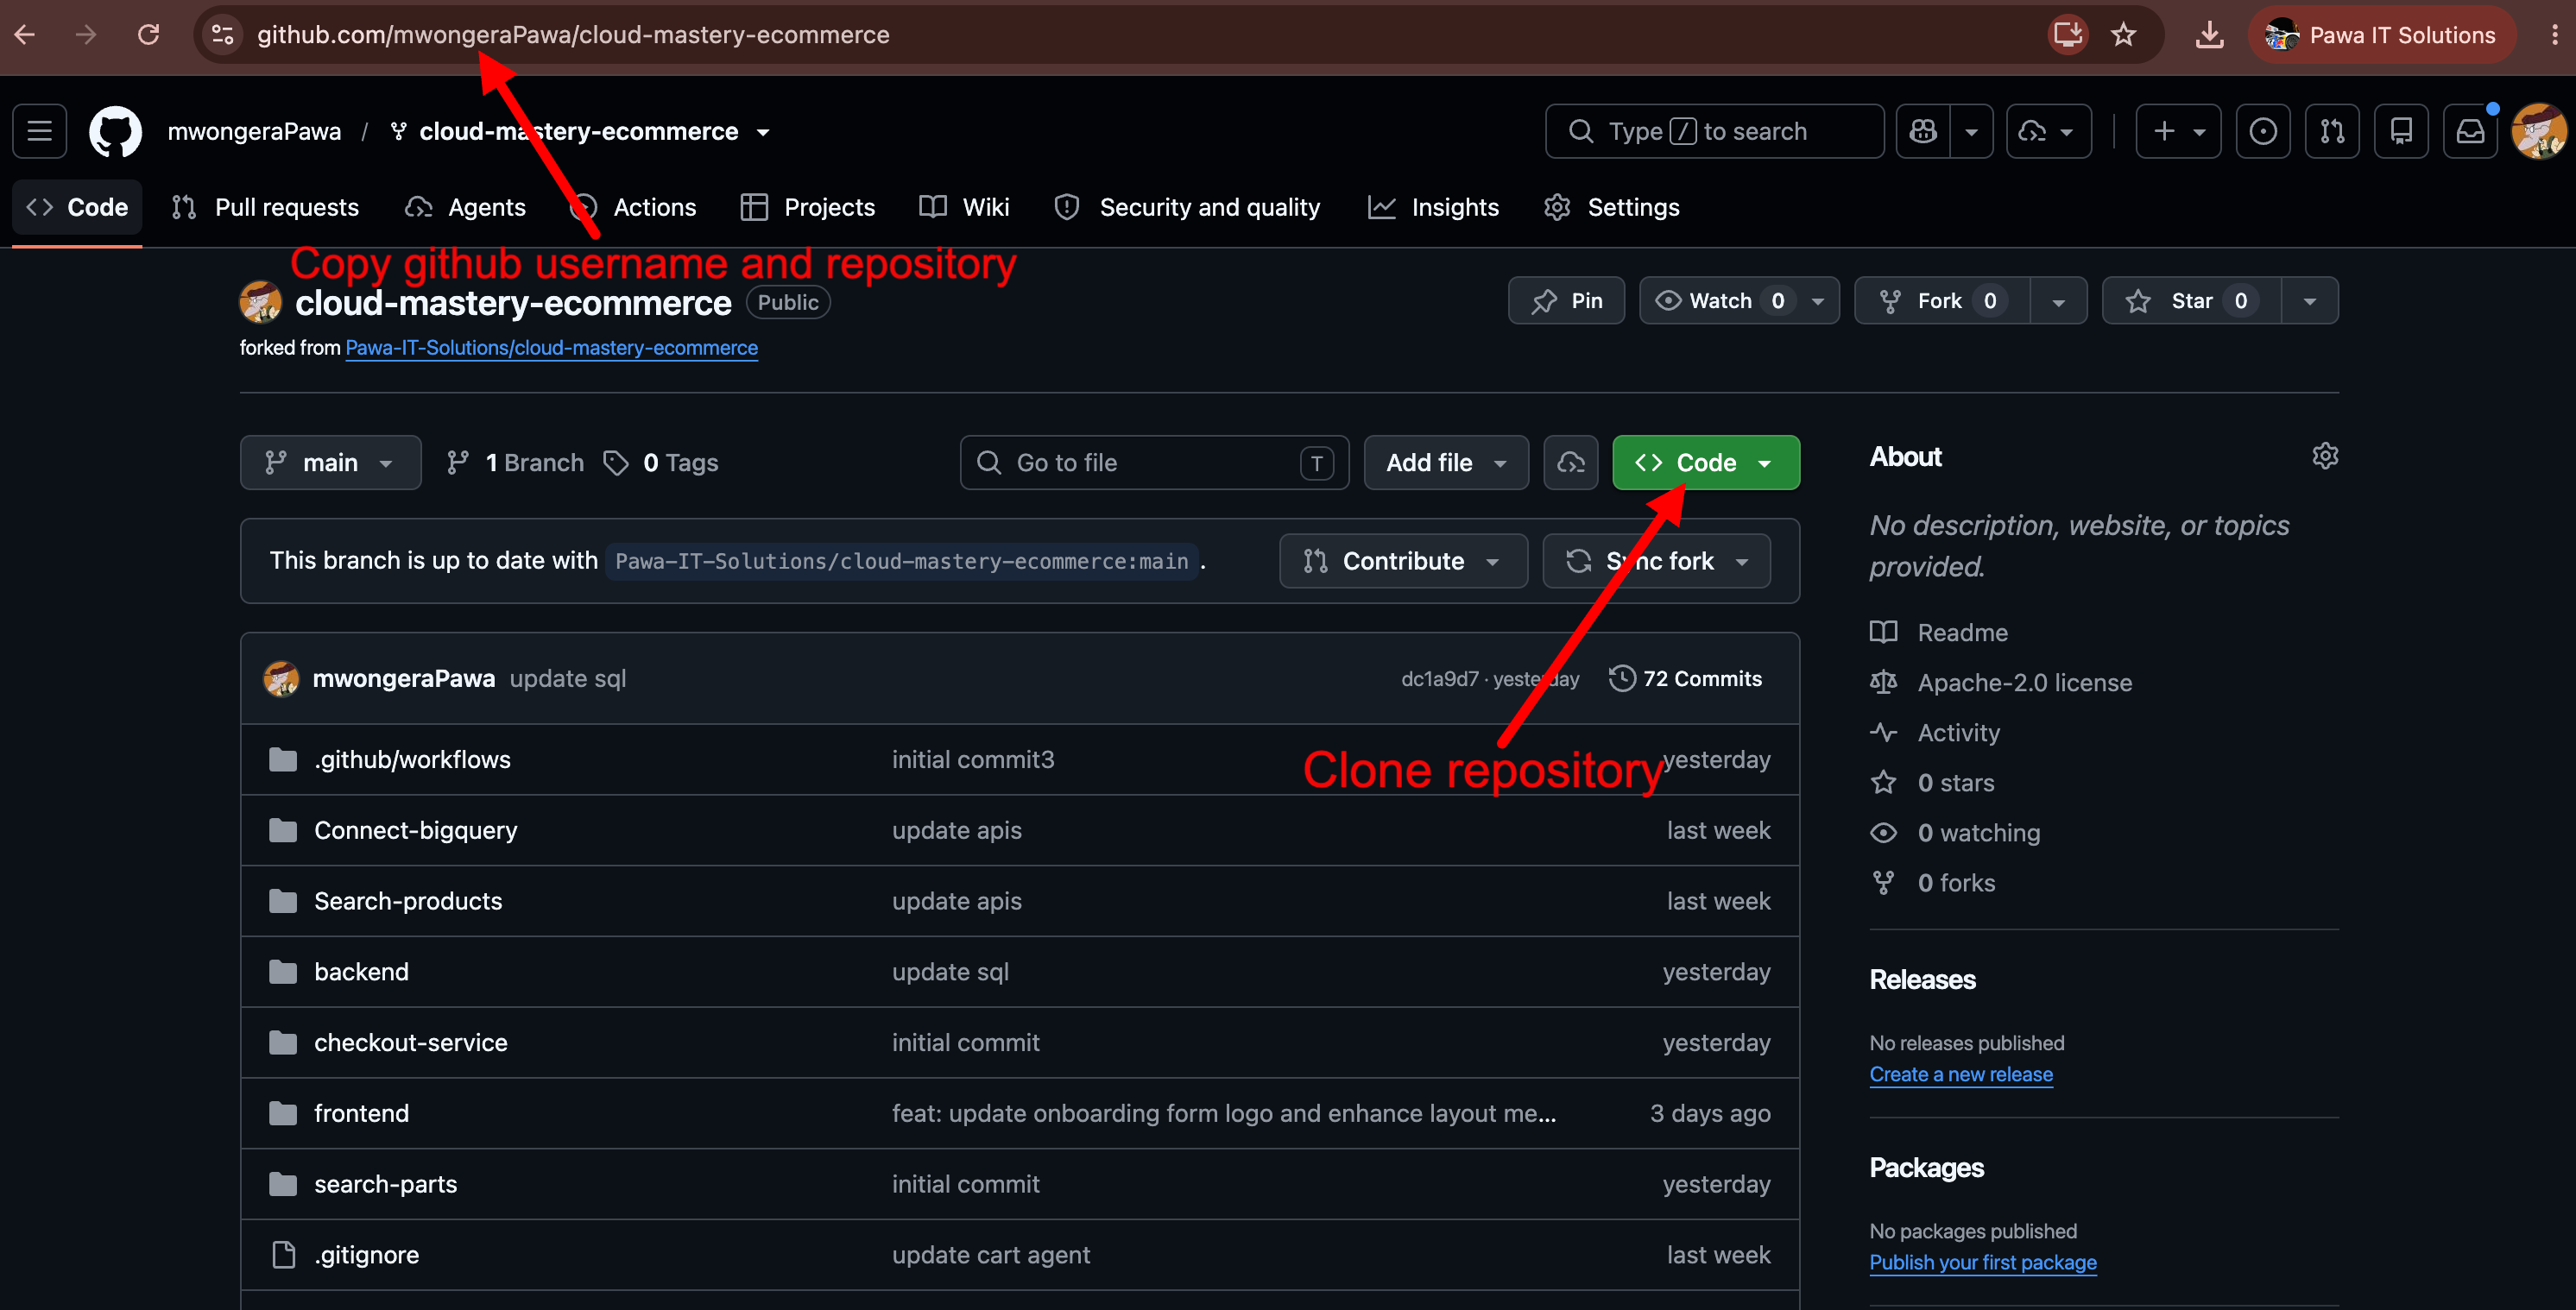The height and width of the screenshot is (1310, 2576).
Task: Switch to the Security and quality tab
Action: coord(1187,207)
